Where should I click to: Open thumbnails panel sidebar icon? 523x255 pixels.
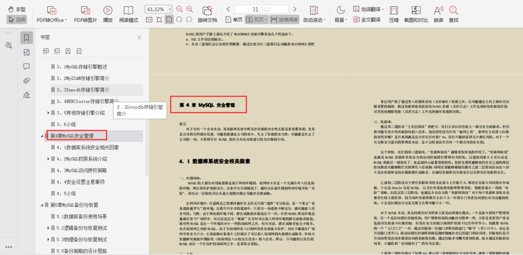(x=27, y=52)
